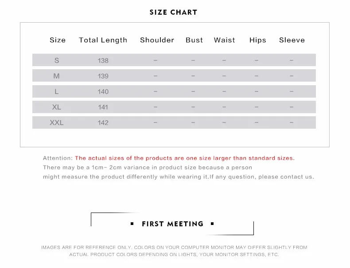Select the Bust column header

click(x=194, y=40)
